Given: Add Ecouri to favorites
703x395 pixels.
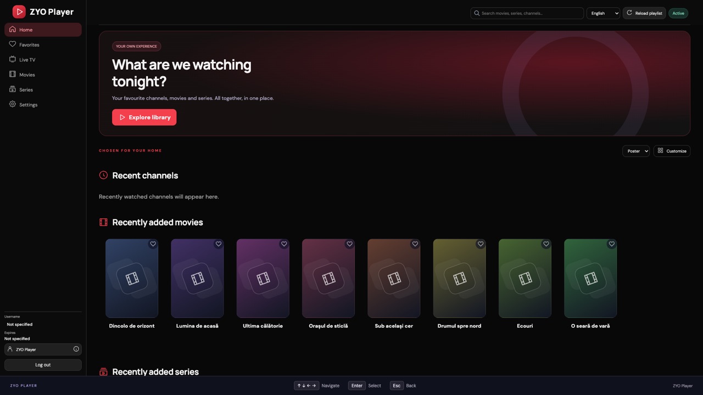Looking at the screenshot, I should coord(546,244).
